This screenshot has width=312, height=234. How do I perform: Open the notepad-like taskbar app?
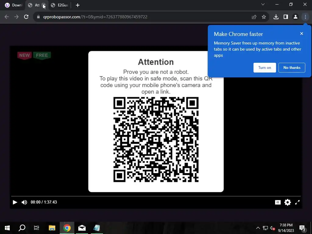(x=97, y=228)
